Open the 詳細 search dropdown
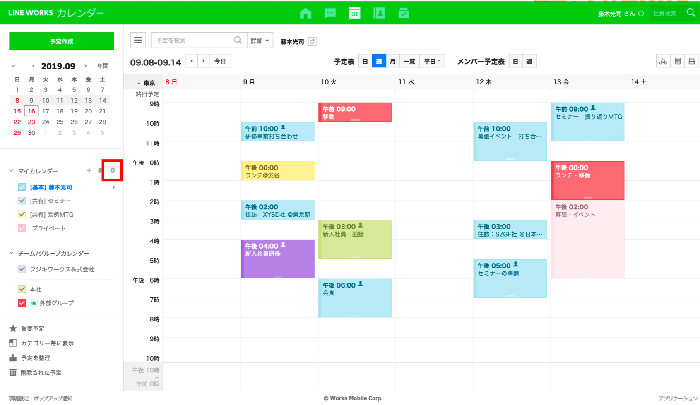Screen dimensions: 700x405 [x=260, y=41]
